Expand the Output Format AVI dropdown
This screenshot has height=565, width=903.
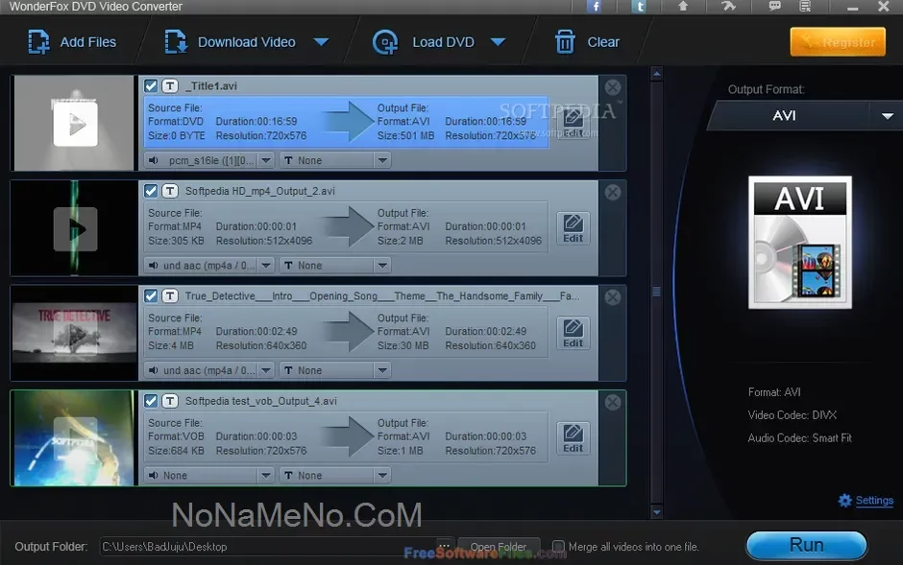886,116
